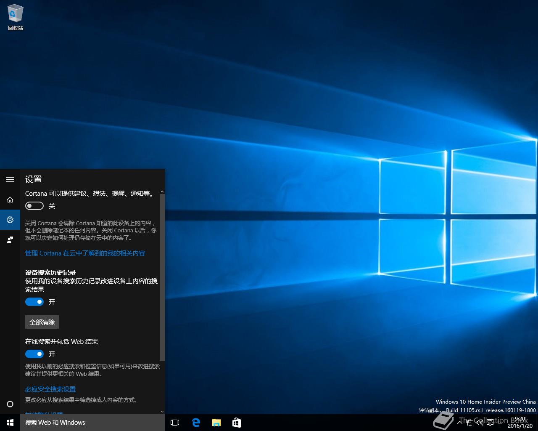Show hidden tray icons chevron
The width and height of the screenshot is (538, 431).
pos(460,423)
